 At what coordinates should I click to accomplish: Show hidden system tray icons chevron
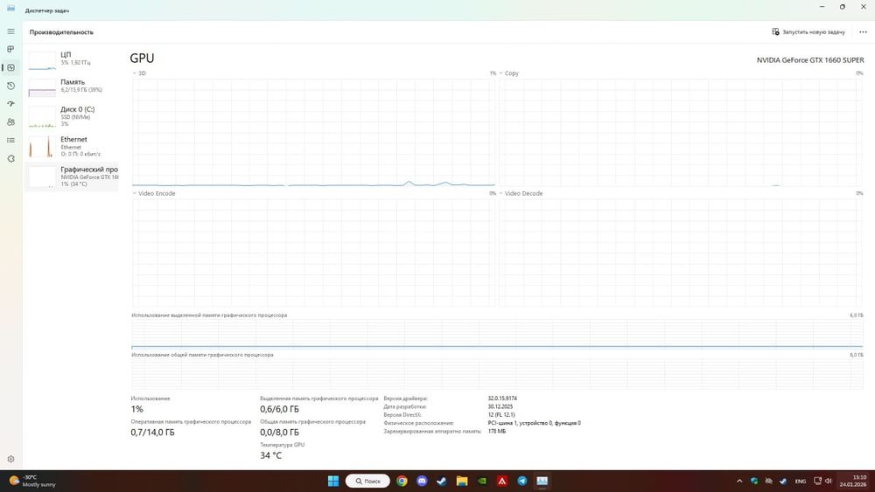[739, 481]
